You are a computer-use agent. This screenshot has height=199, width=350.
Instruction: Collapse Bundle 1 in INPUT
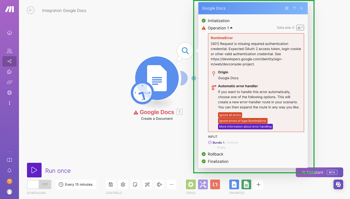point(210,142)
